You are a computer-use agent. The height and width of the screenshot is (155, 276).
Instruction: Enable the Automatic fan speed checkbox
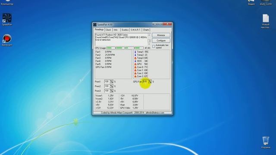pyautogui.click(x=154, y=46)
